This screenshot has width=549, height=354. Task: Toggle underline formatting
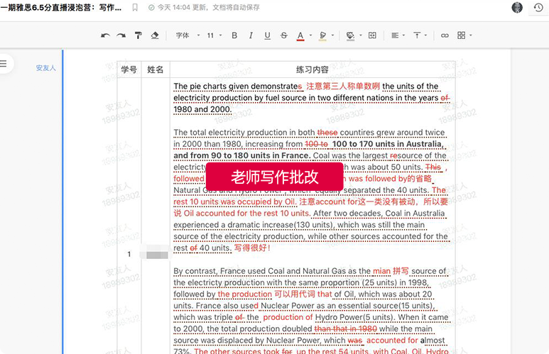[268, 35]
